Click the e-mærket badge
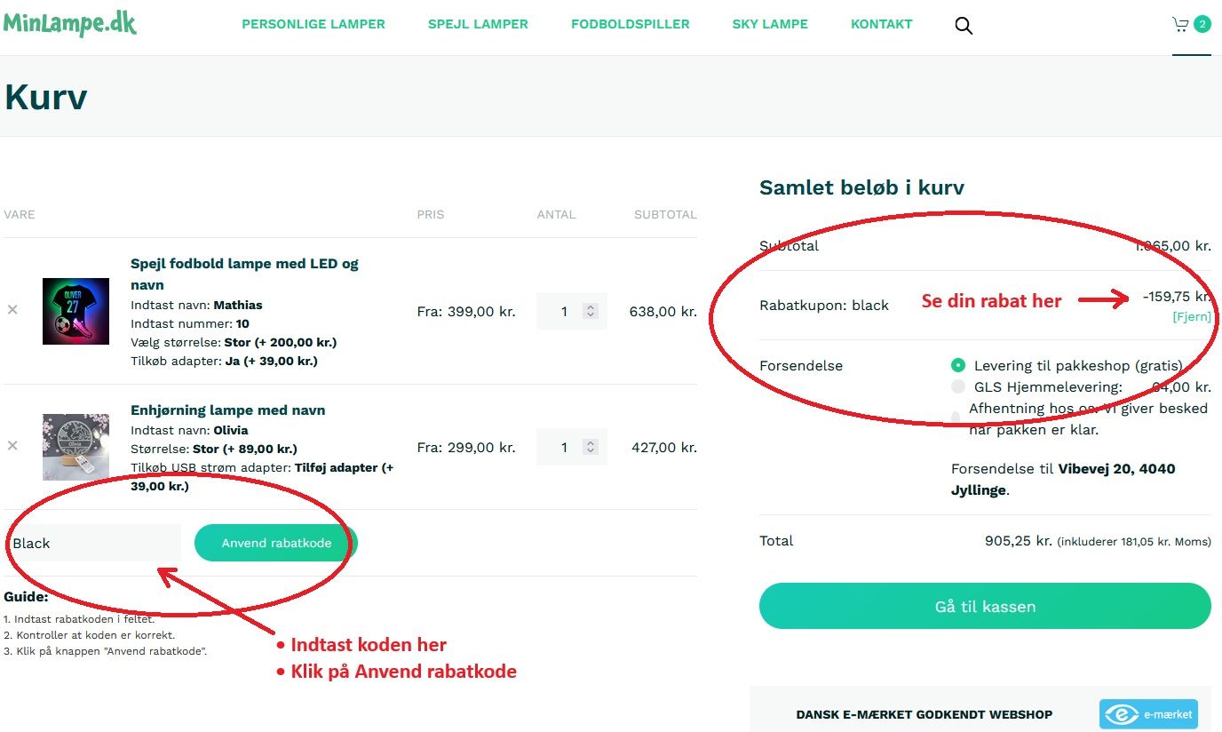Screen dimensions: 1222x732 tap(1148, 714)
